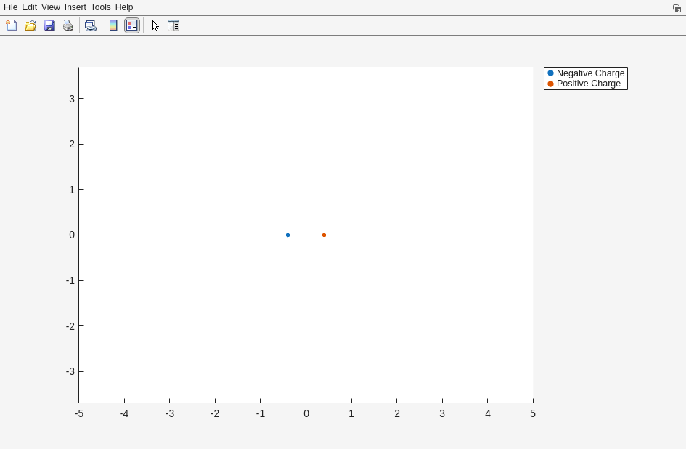Viewport: 686px width, 449px height.
Task: Open the Edit menu
Action: pos(29,7)
